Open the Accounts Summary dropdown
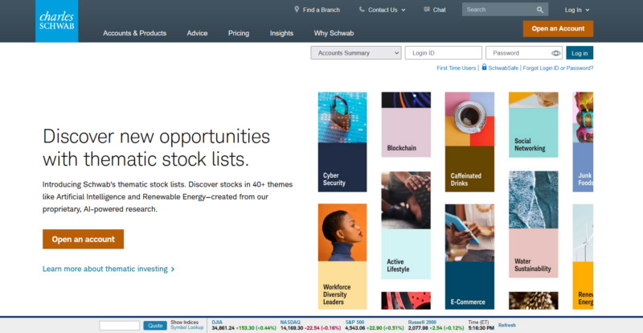 tap(356, 53)
